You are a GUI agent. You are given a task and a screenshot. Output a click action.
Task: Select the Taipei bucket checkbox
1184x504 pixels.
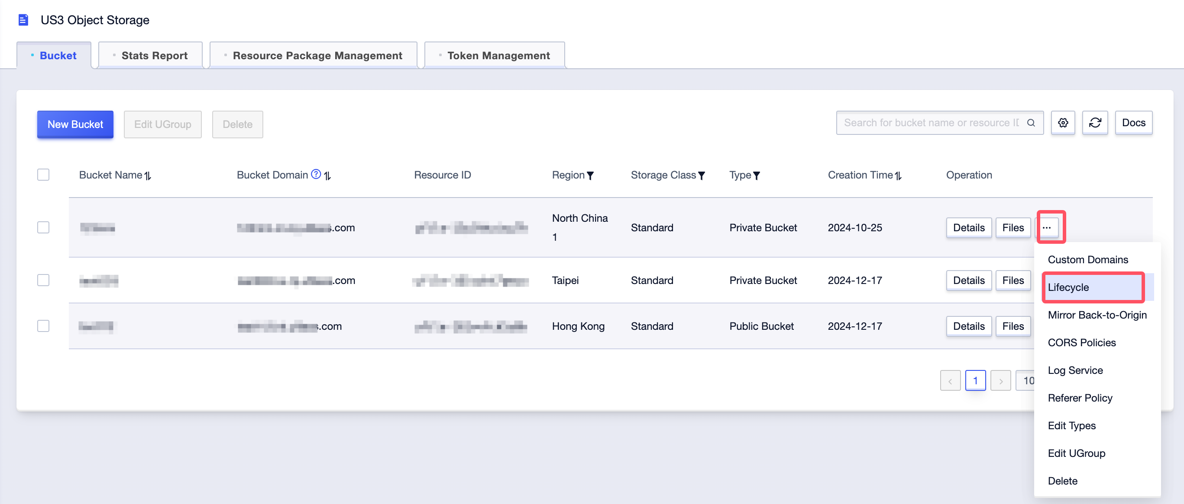(x=43, y=280)
